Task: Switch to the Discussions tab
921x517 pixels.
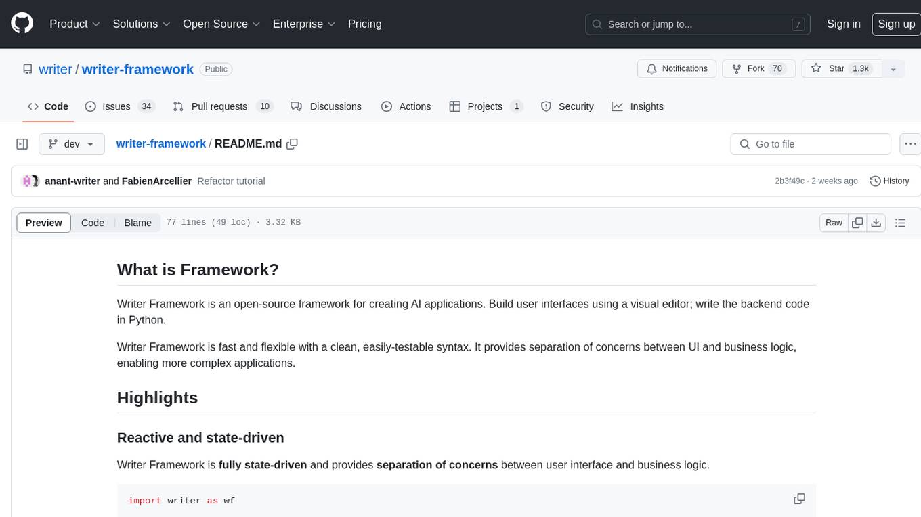Action: [x=326, y=106]
